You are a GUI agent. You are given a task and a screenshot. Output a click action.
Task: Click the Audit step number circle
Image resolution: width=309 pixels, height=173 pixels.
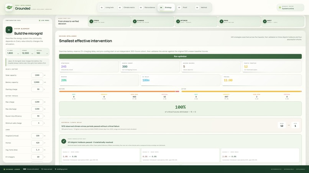[265, 21]
